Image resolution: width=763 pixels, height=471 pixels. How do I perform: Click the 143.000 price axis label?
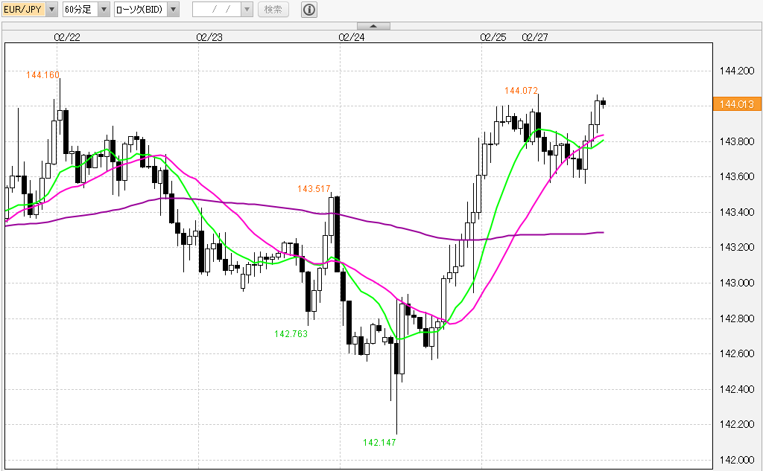(x=737, y=283)
